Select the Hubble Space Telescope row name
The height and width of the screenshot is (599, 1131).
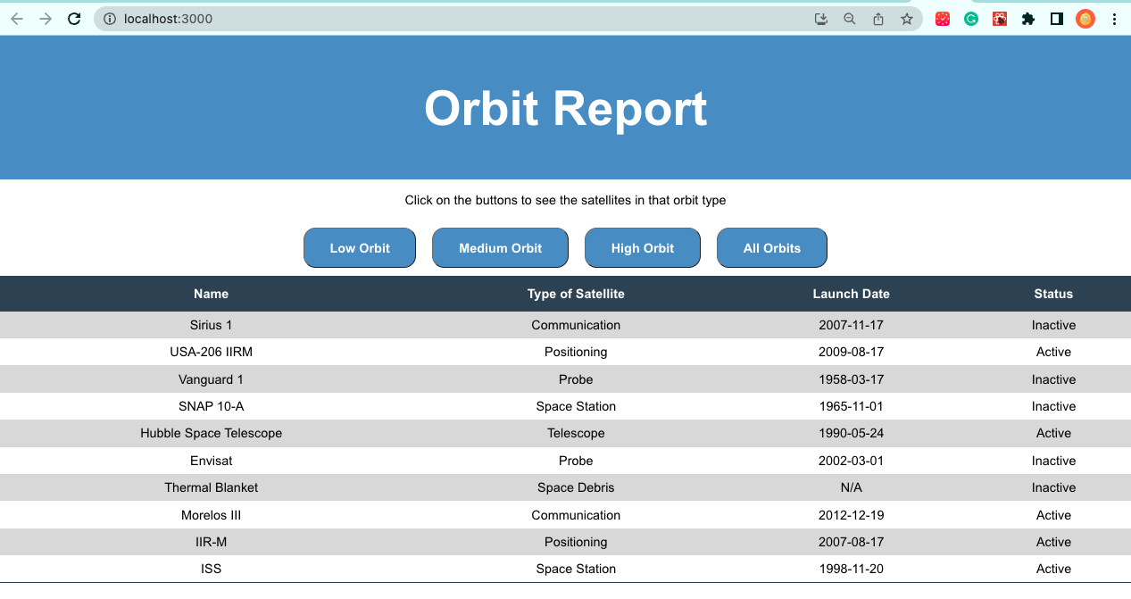(x=212, y=434)
